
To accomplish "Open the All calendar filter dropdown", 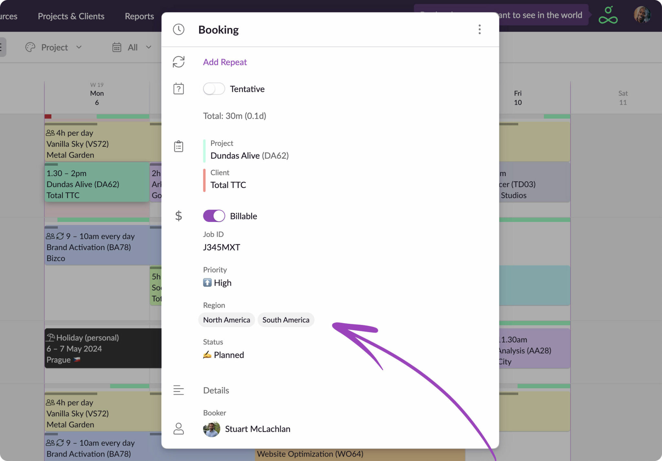I will (148, 47).
